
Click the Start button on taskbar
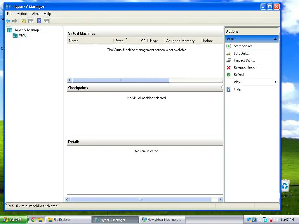point(14,220)
